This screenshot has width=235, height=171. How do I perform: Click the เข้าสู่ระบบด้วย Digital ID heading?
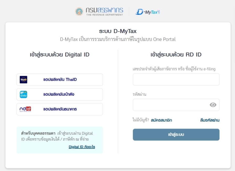(60, 55)
